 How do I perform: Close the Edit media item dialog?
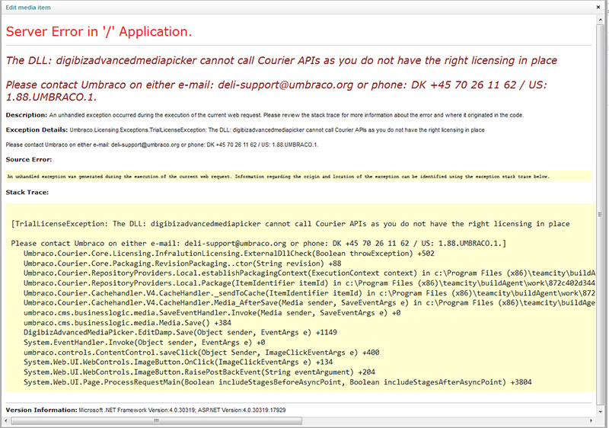click(x=598, y=7)
